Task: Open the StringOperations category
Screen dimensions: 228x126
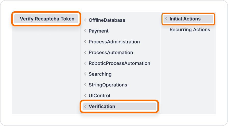Action: click(x=108, y=85)
